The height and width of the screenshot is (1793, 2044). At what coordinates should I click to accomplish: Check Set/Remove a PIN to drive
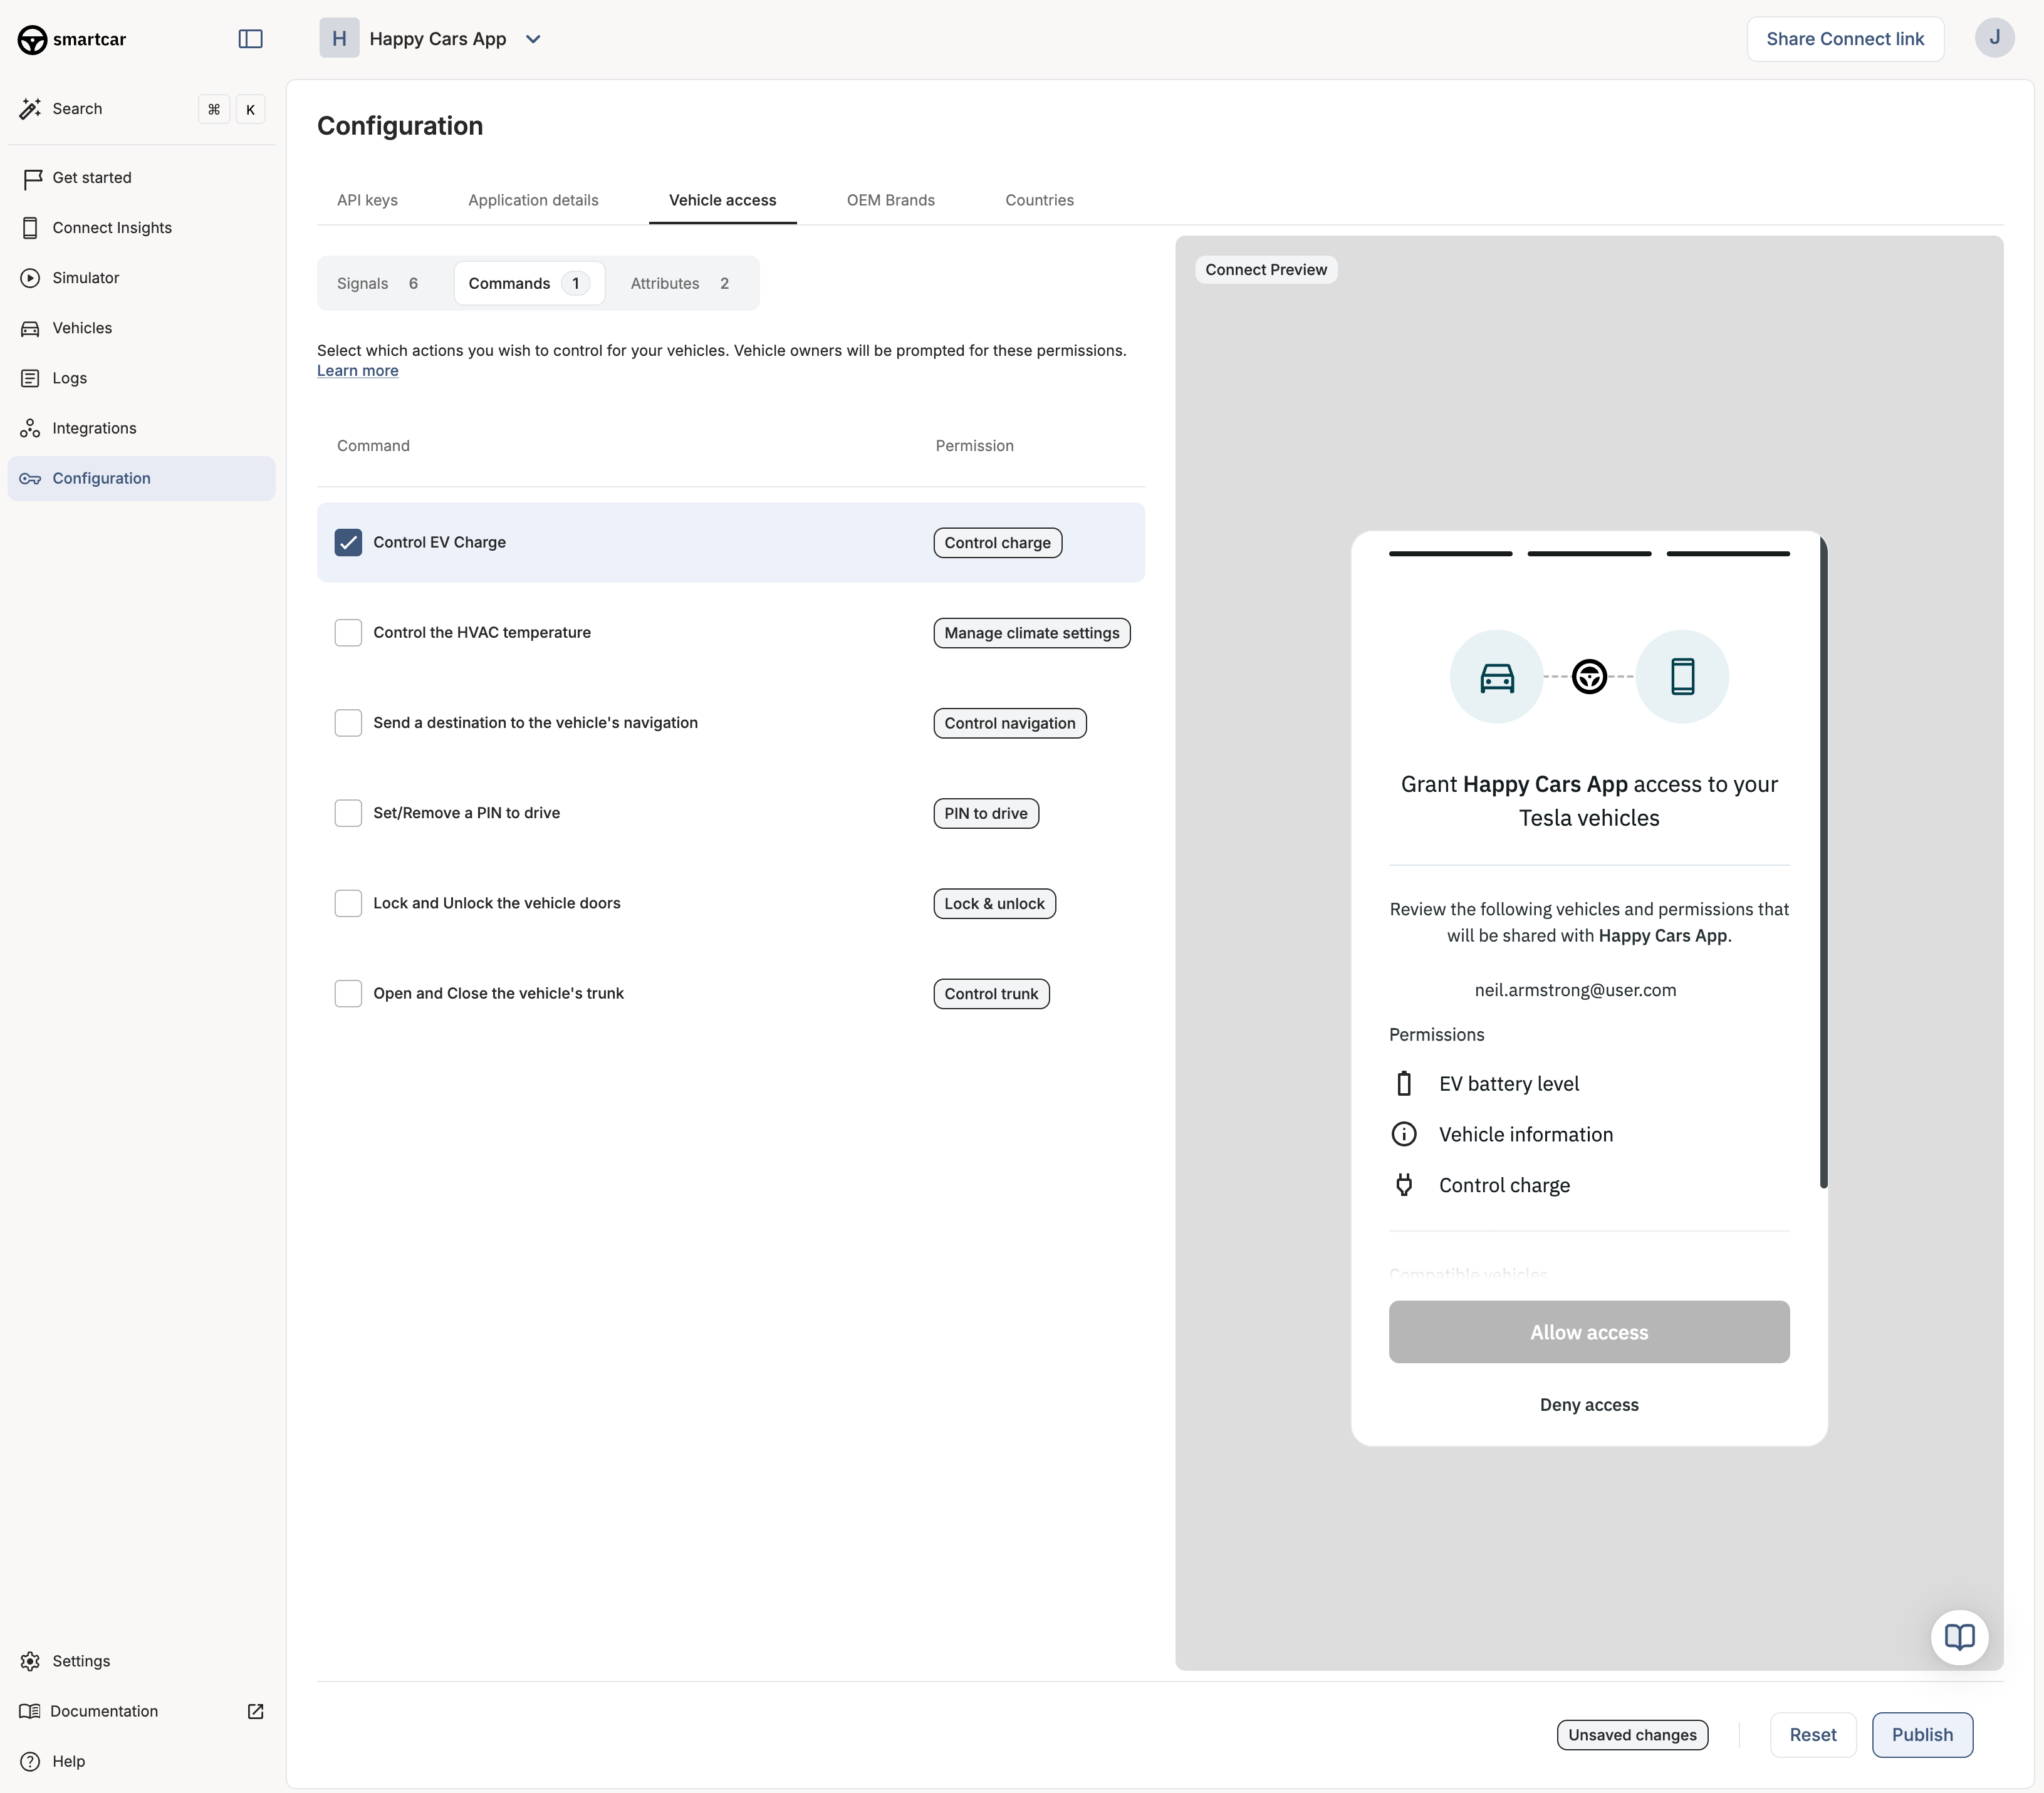coord(348,813)
